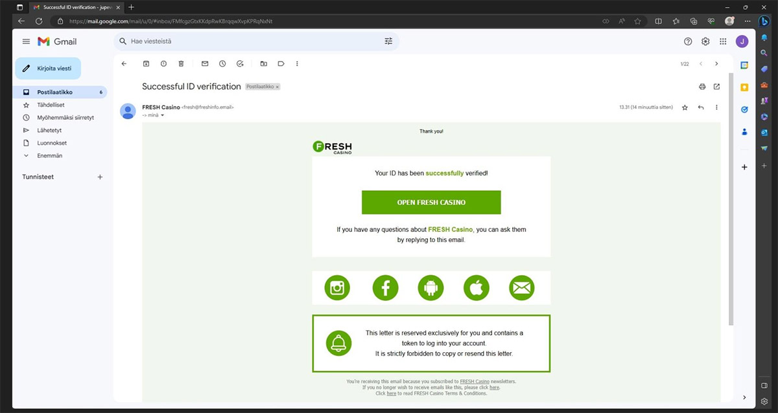
Task: Click the Instagram icon in email
Action: pos(337,288)
